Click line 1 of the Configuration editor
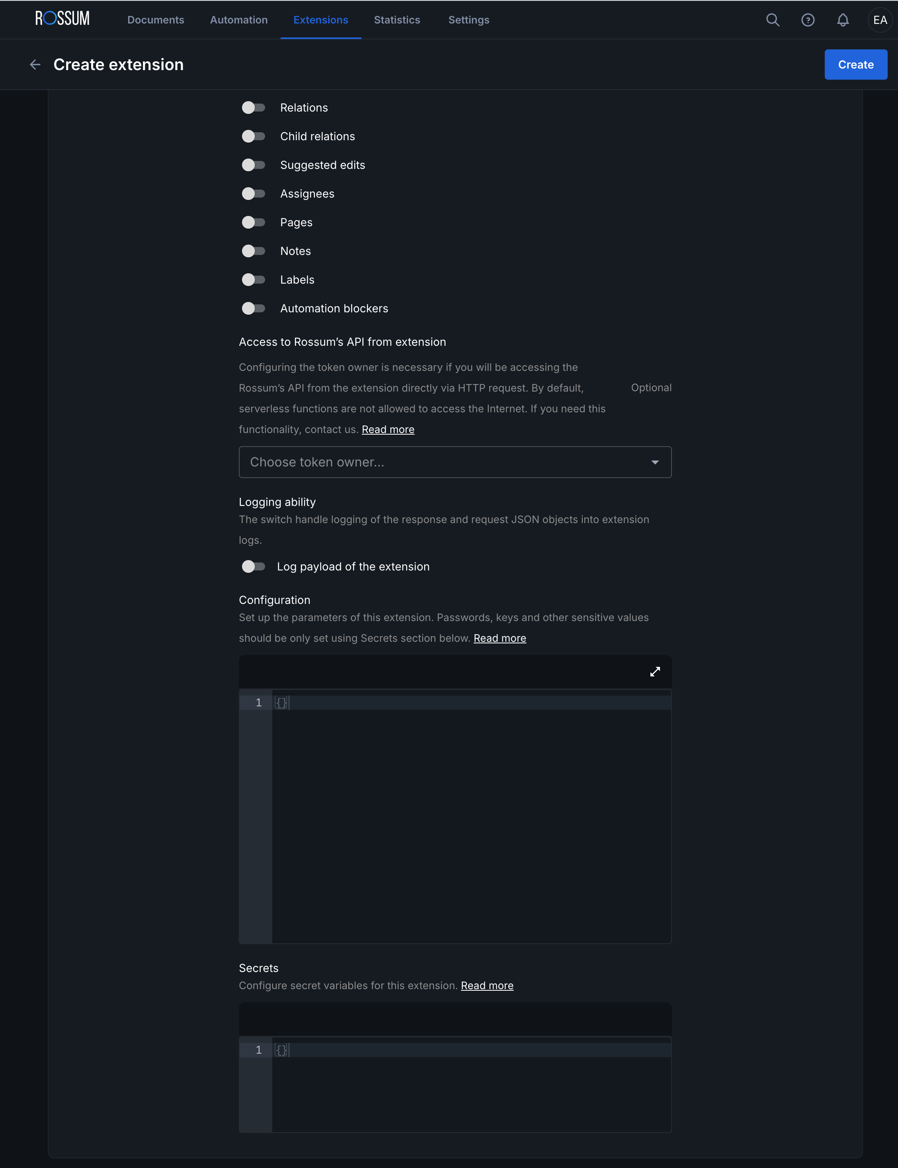 click(299, 703)
